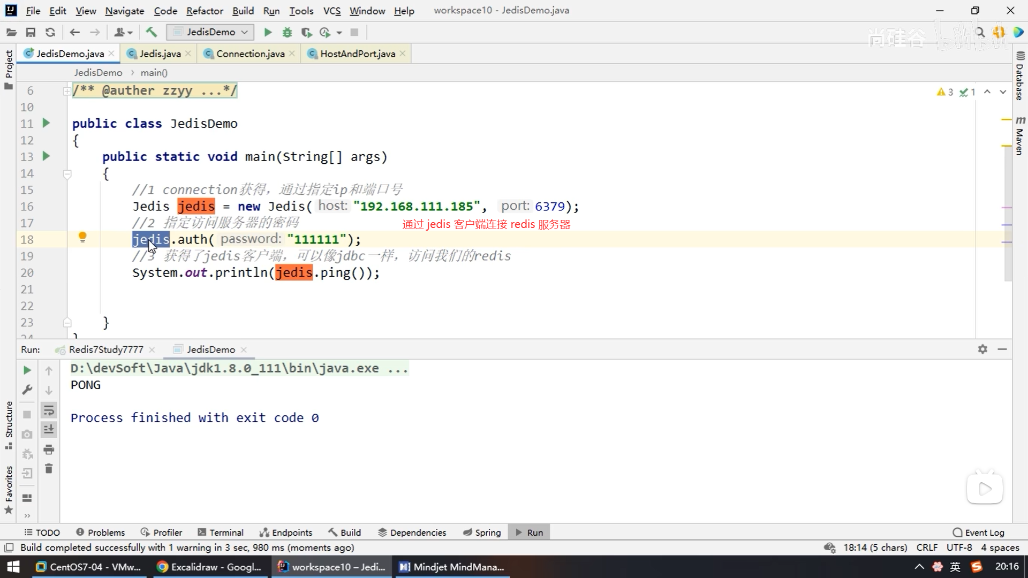The image size is (1028, 578).
Task: Click the yellow warning stripe marker in right gutter
Action: pyautogui.click(x=1006, y=119)
